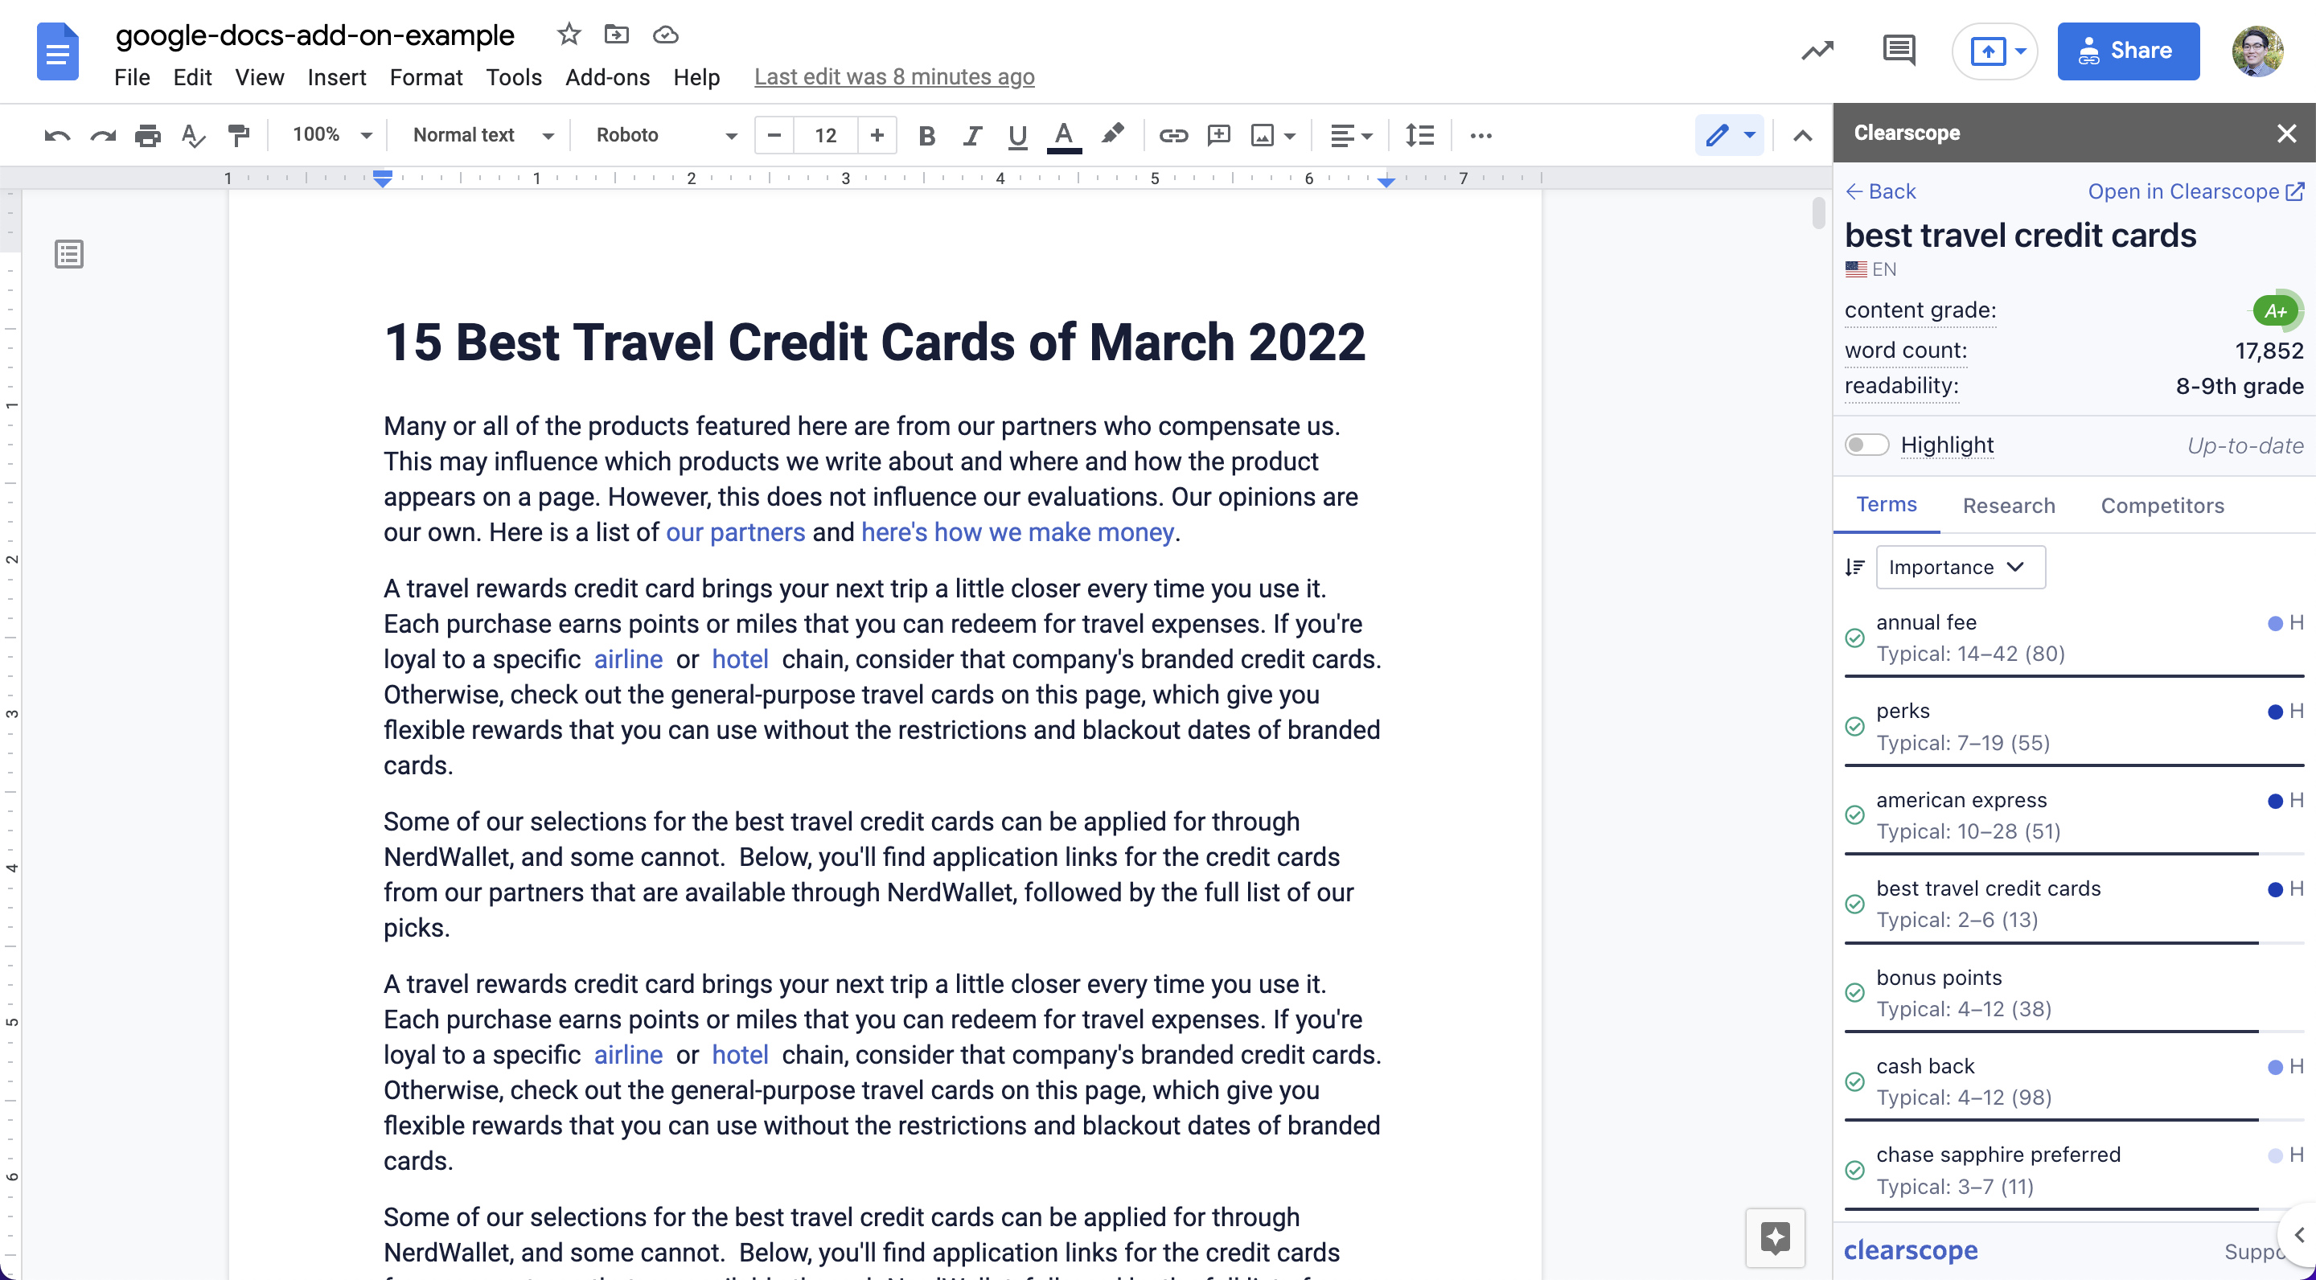Click the Clearscope content grade icon
The image size is (2316, 1280).
[2277, 310]
